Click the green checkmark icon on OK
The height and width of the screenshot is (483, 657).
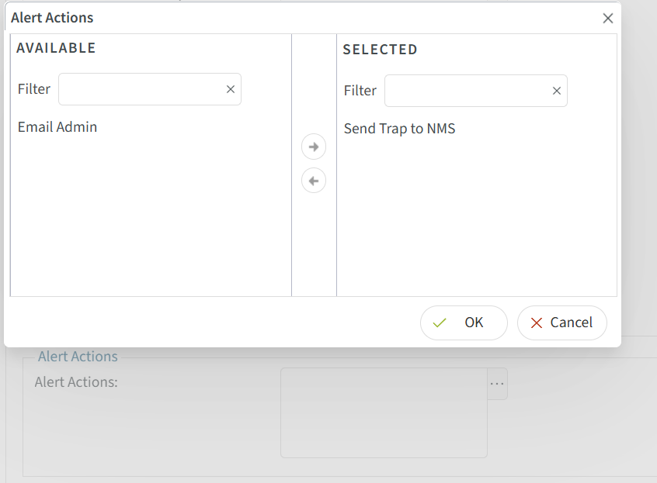click(x=440, y=323)
